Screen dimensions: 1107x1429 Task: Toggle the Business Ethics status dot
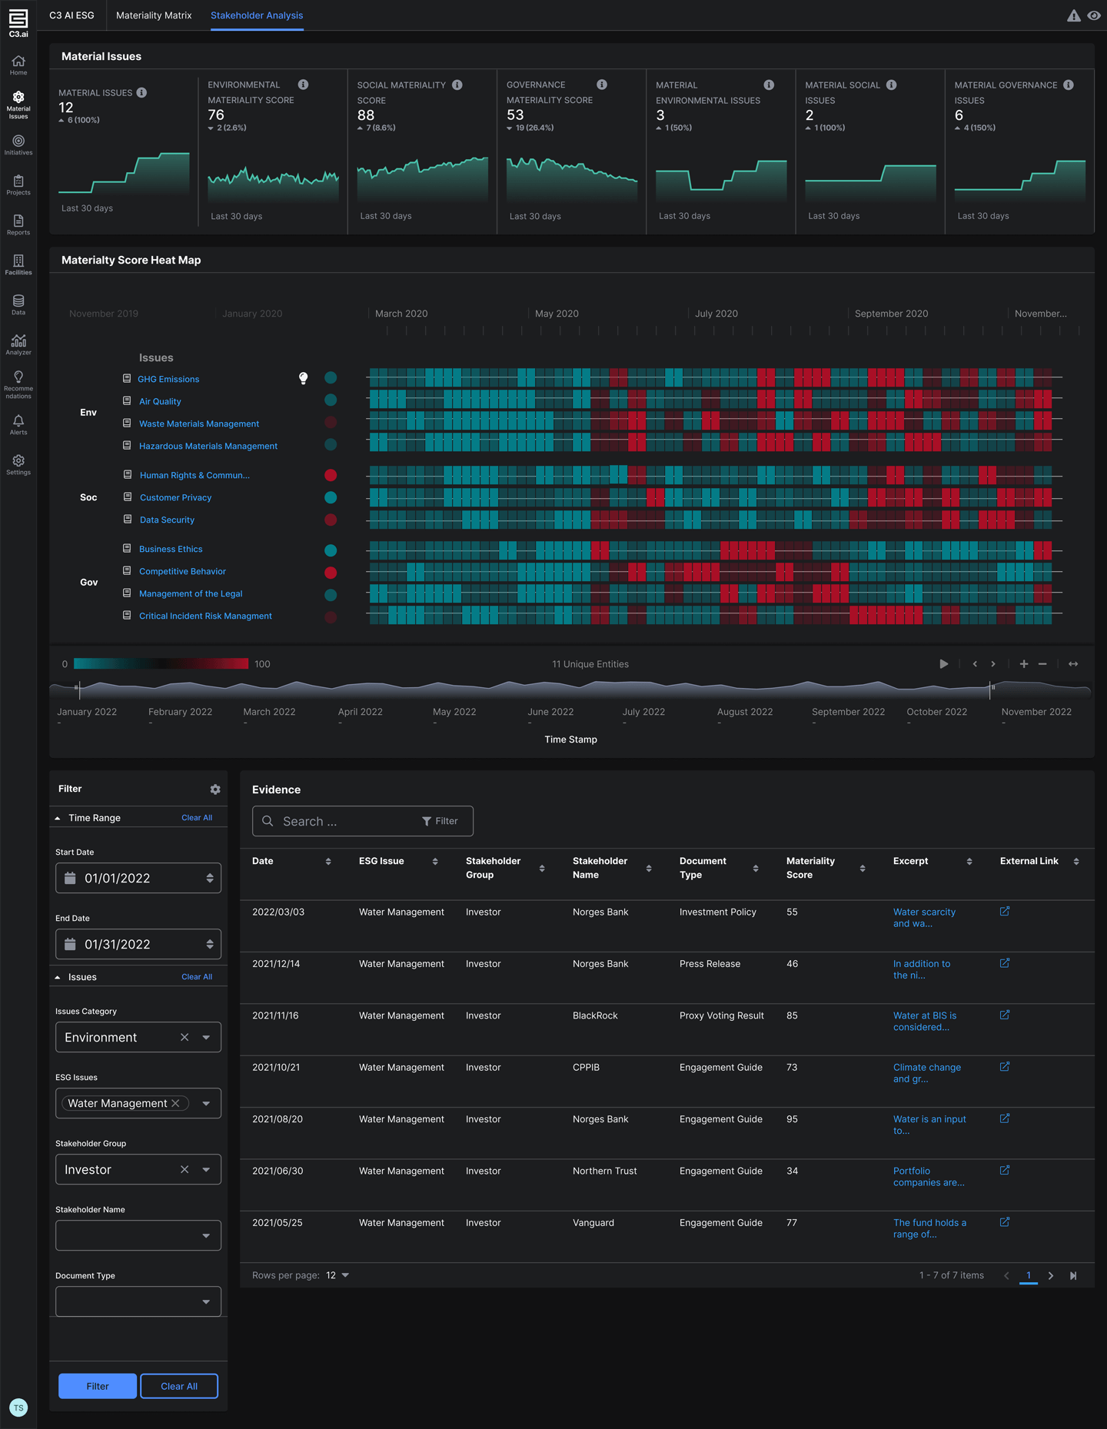pos(331,550)
